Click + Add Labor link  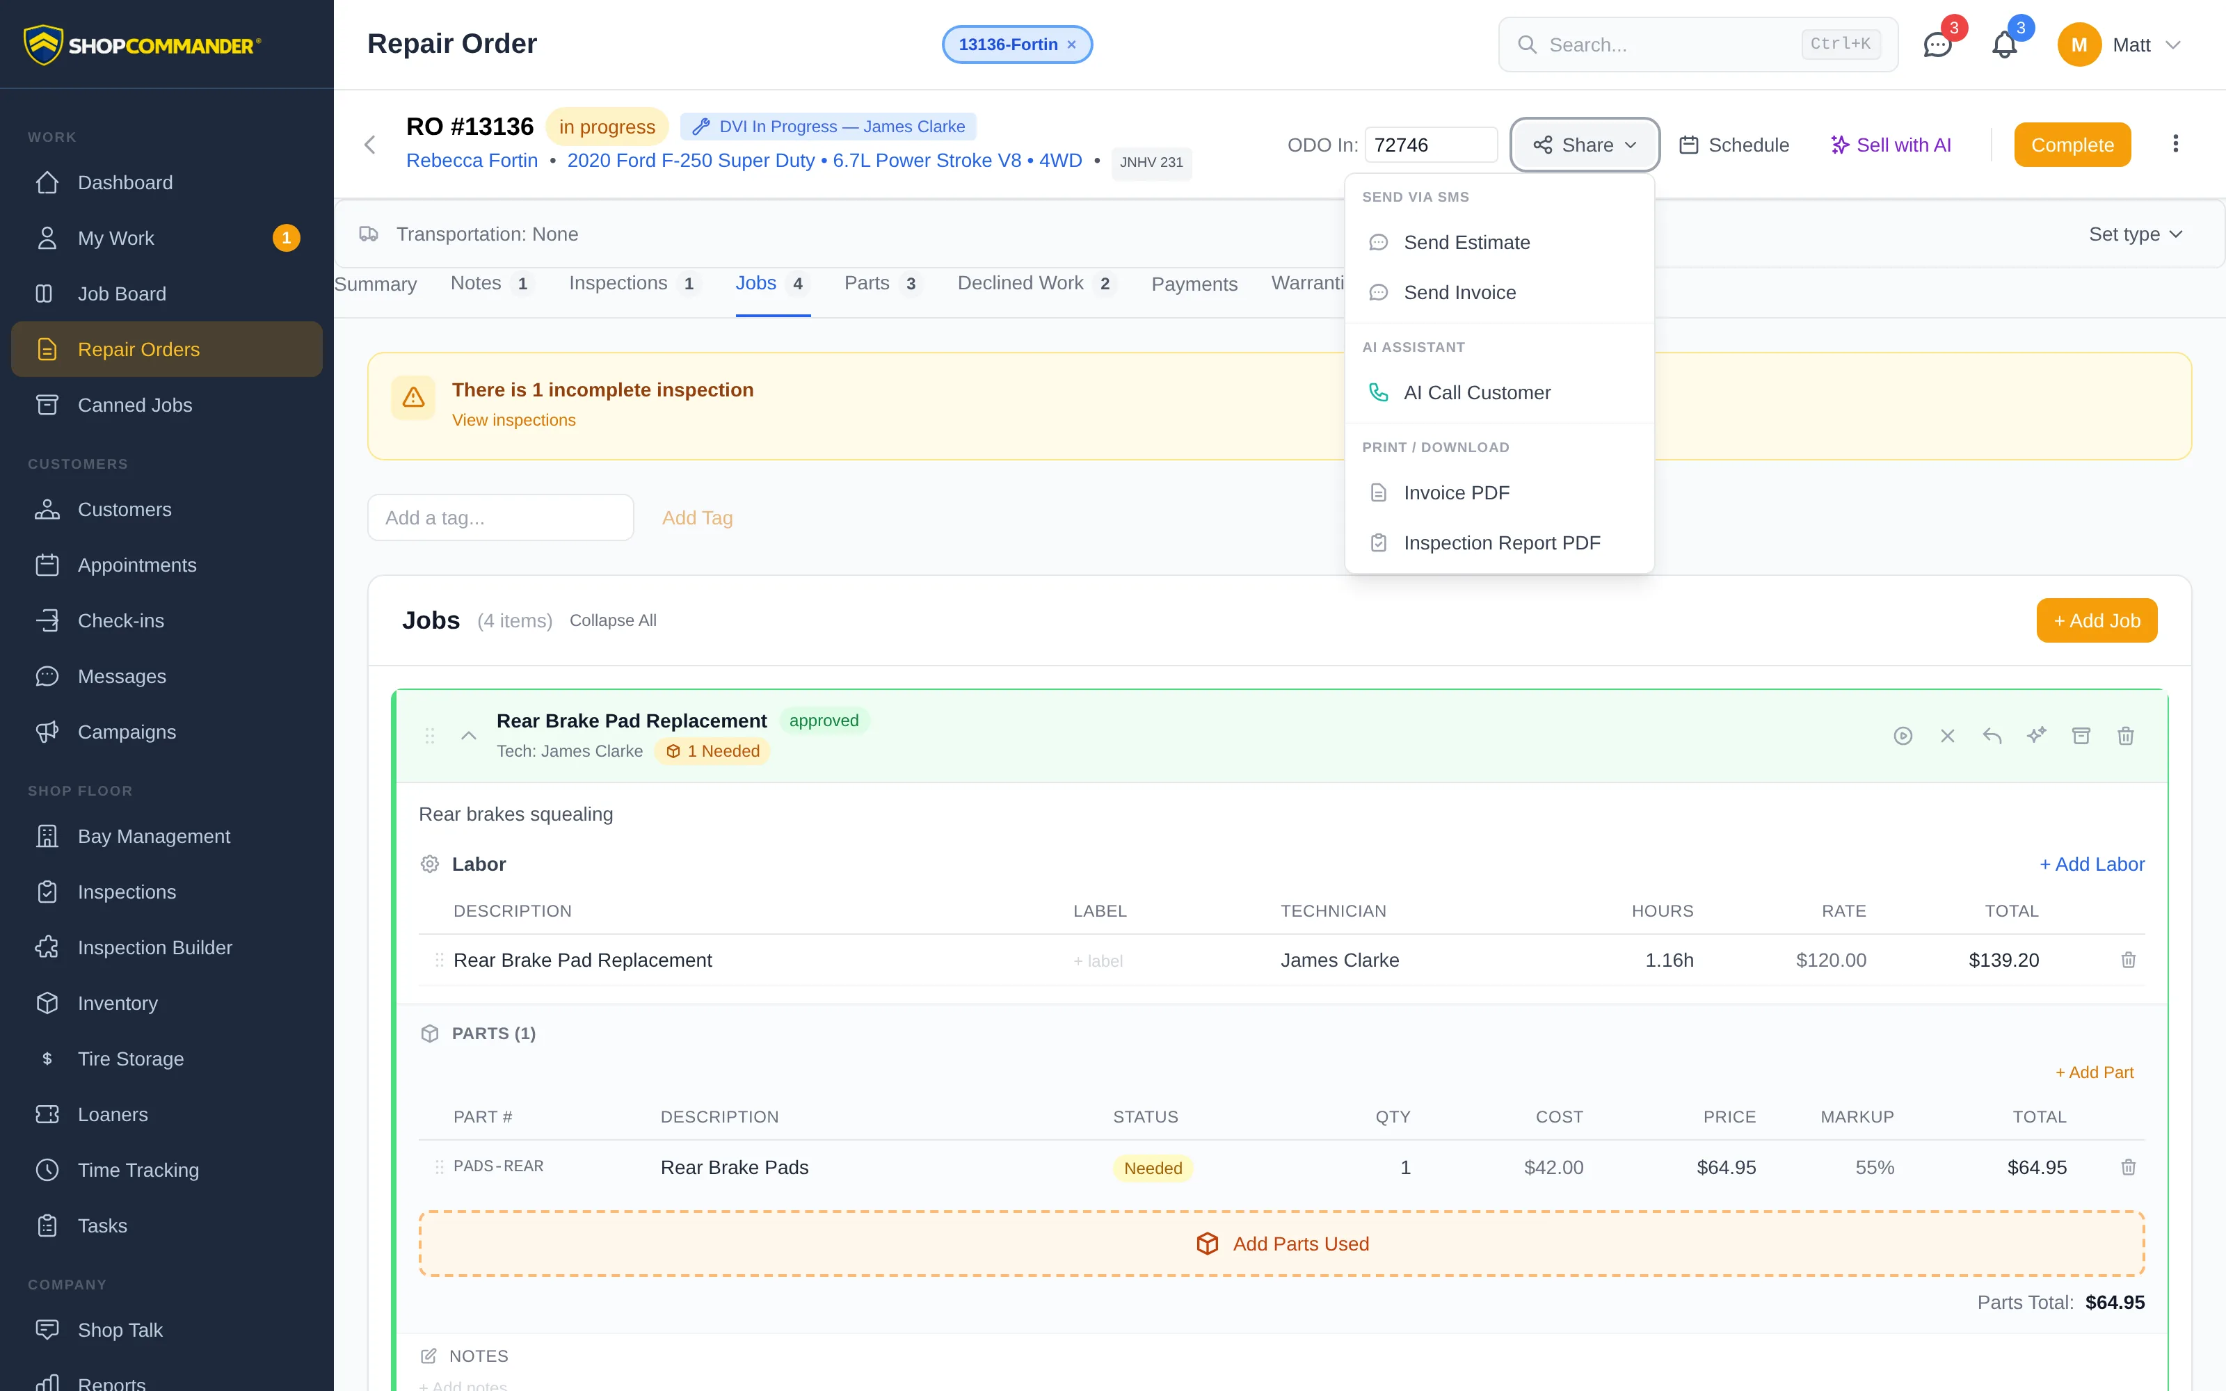pos(2092,864)
